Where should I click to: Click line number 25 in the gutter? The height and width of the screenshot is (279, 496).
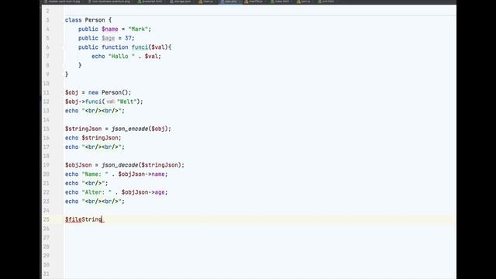46,219
